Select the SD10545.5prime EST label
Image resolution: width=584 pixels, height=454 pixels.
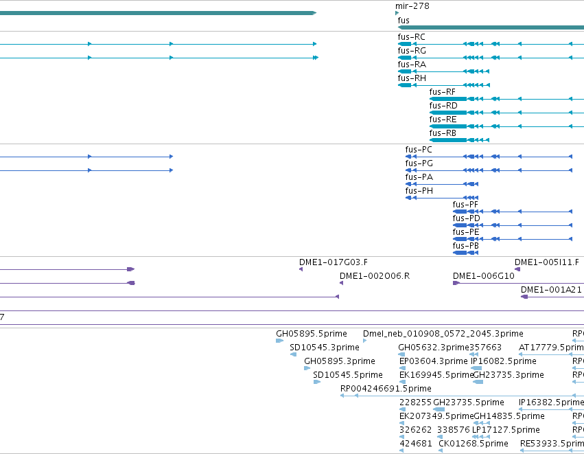348,375
